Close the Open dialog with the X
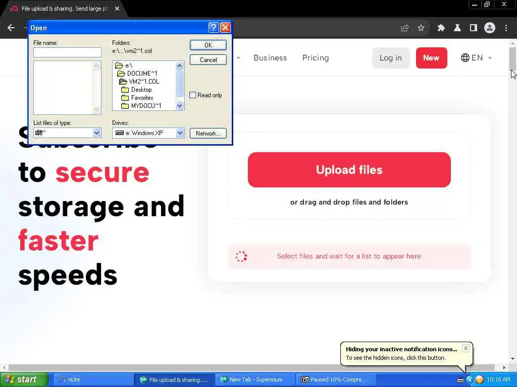 coord(225,28)
